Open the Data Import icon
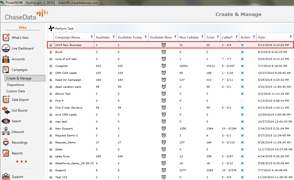Screen dimensions: 294x180 coord(6,99)
